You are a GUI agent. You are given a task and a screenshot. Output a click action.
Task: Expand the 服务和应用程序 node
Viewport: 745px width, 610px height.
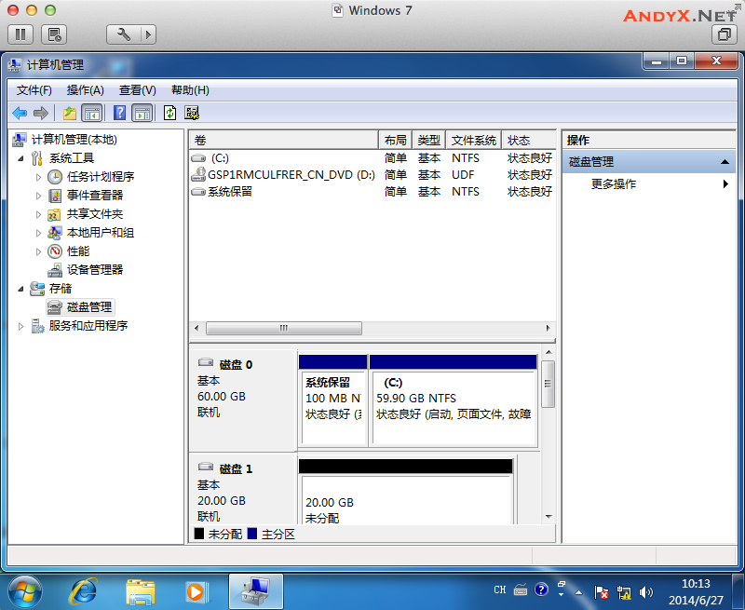pos(20,326)
